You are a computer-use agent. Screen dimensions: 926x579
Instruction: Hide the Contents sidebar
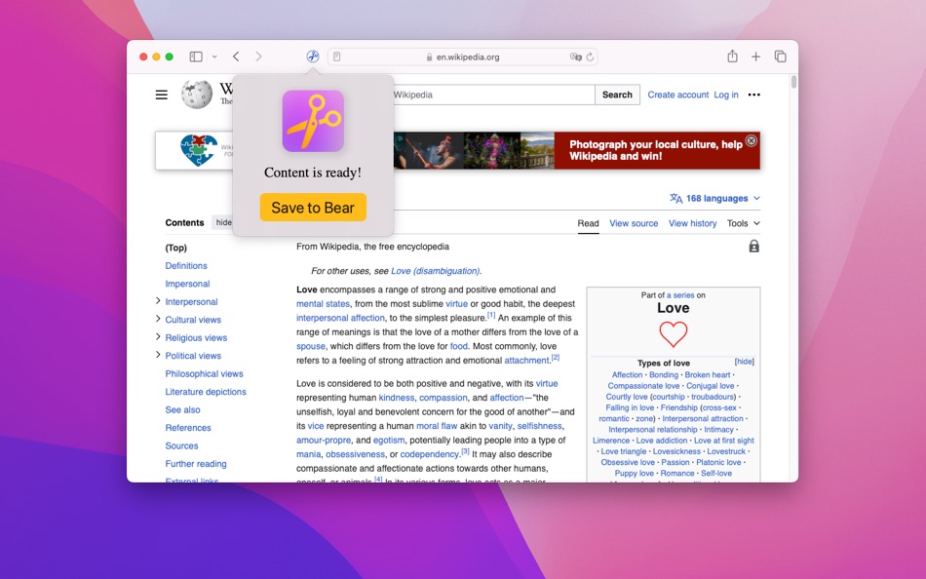[224, 222]
